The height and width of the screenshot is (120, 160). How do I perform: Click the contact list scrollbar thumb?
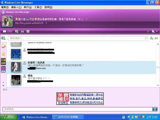pos(158,67)
